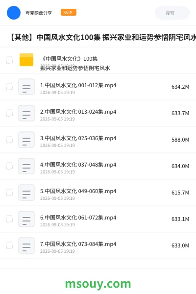
Task: Toggle checkbox next to 5.中国风水文化 049-060集.mp4
Action: (x=9, y=193)
